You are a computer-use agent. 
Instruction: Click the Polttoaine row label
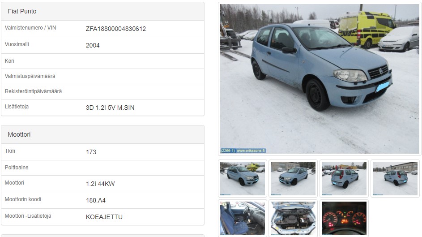pos(17,168)
